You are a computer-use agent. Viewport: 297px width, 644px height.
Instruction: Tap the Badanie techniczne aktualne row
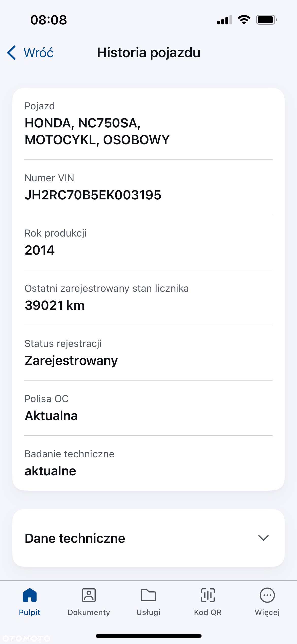[148, 463]
